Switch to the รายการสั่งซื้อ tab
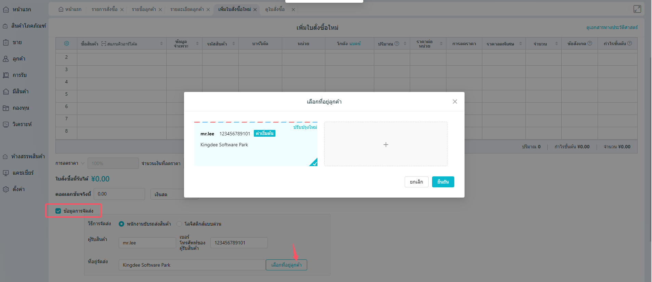Viewport: 652px width, 282px height. pos(104,9)
